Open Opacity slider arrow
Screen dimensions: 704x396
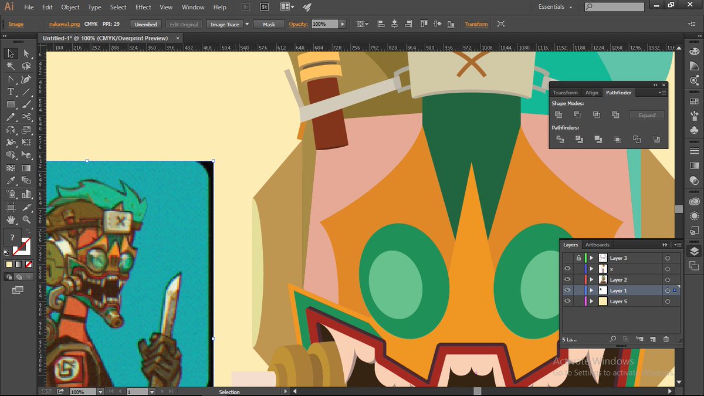[x=343, y=24]
